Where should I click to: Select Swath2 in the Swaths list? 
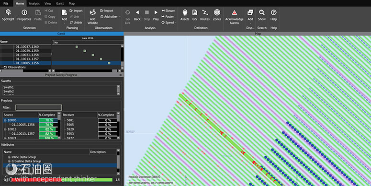coord(9,91)
